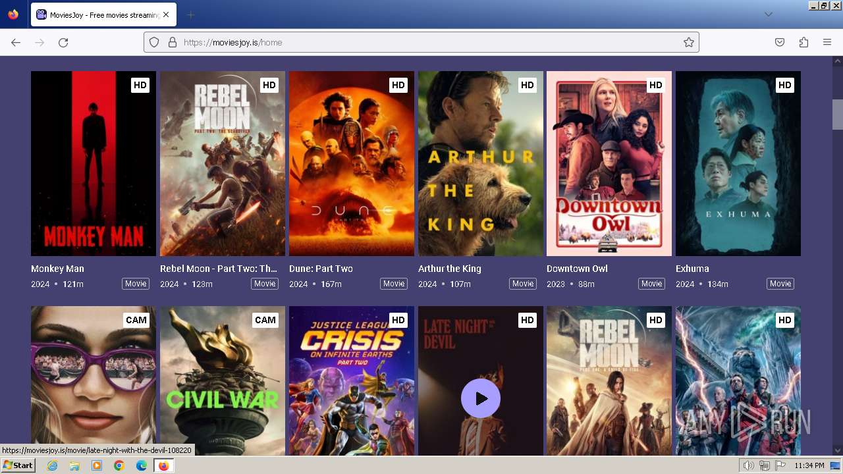Launch Edge from the taskbar
Image resolution: width=843 pixels, height=474 pixels.
pyautogui.click(x=142, y=465)
